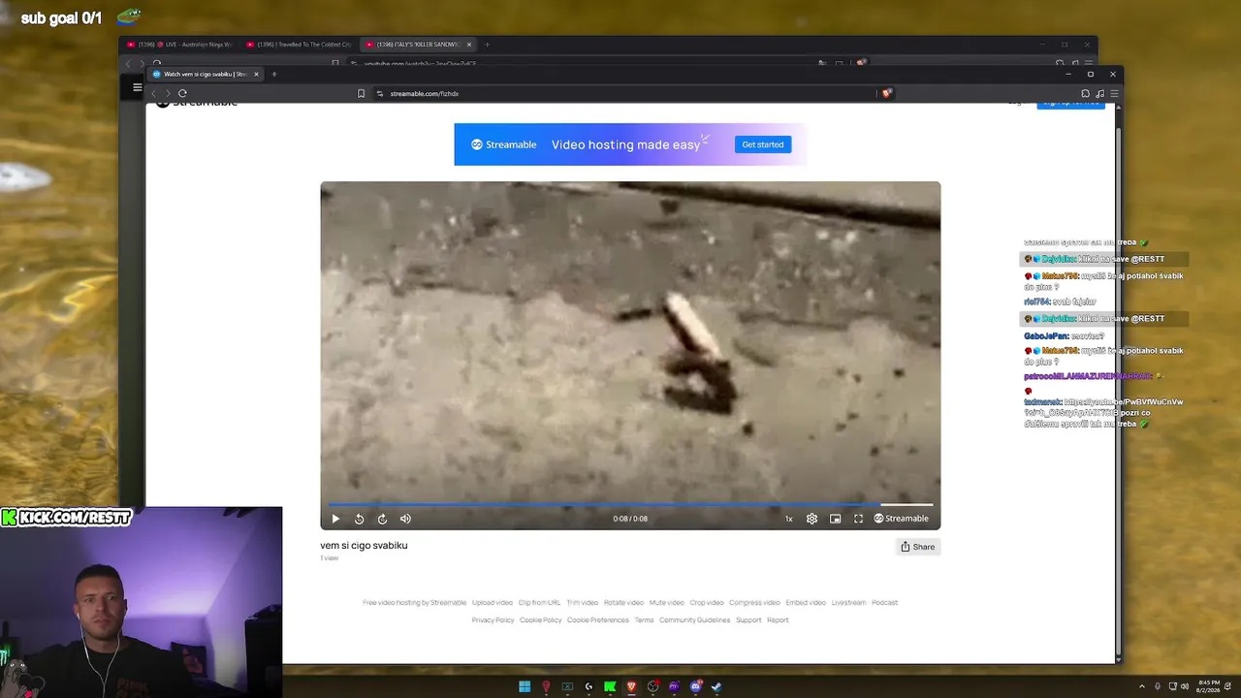Click the video title 'vem si cigo svabiku'
The width and height of the screenshot is (1241, 698).
[364, 546]
